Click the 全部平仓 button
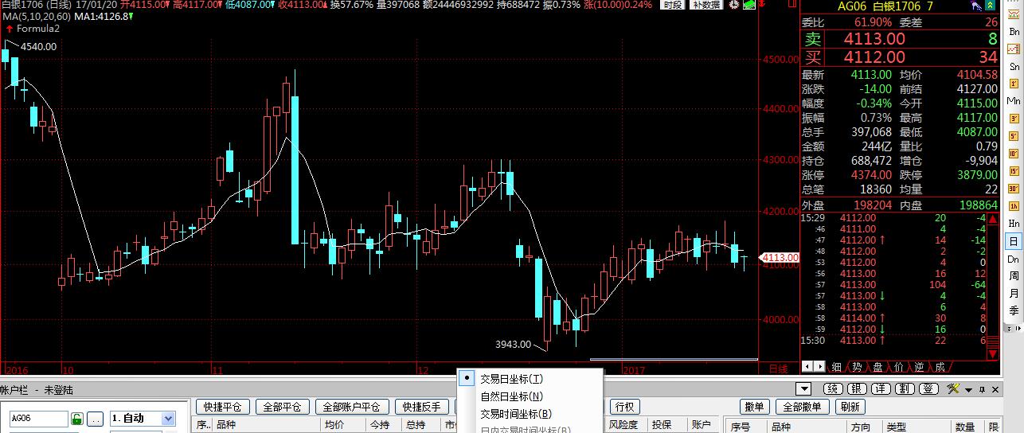The image size is (1024, 433). pos(283,407)
